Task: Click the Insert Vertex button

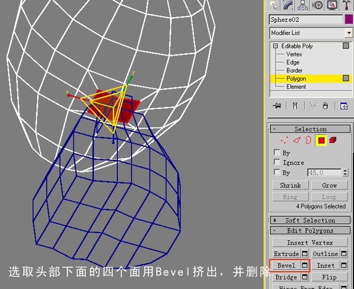Action: [x=310, y=243]
